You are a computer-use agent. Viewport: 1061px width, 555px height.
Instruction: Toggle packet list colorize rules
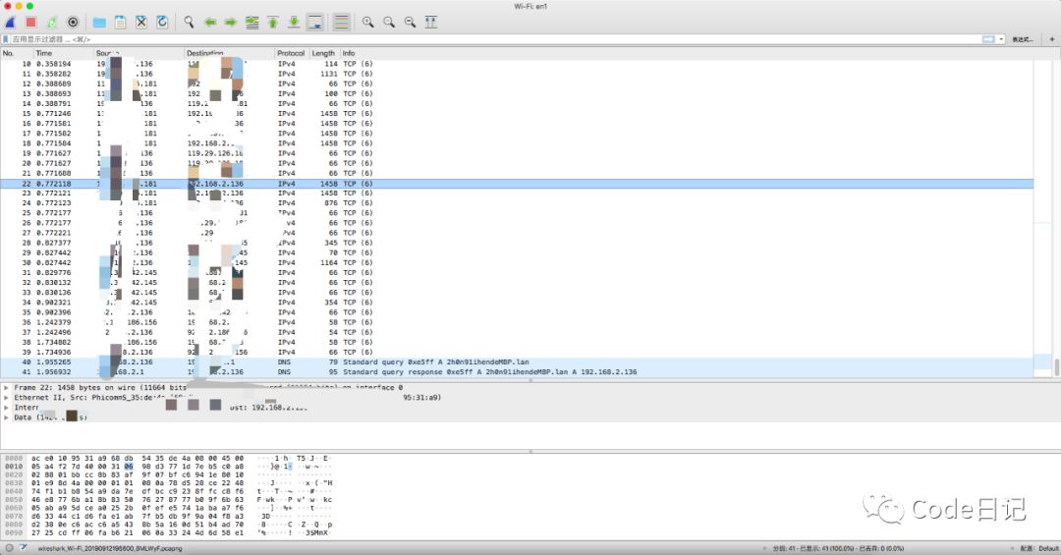[x=341, y=23]
